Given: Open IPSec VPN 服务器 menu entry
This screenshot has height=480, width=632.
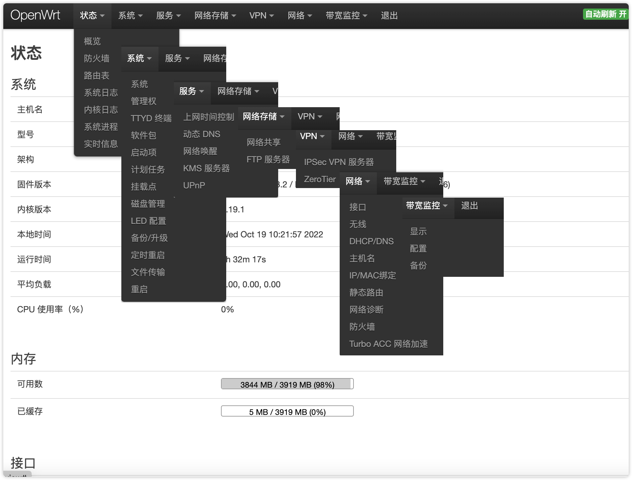Looking at the screenshot, I should 339,162.
